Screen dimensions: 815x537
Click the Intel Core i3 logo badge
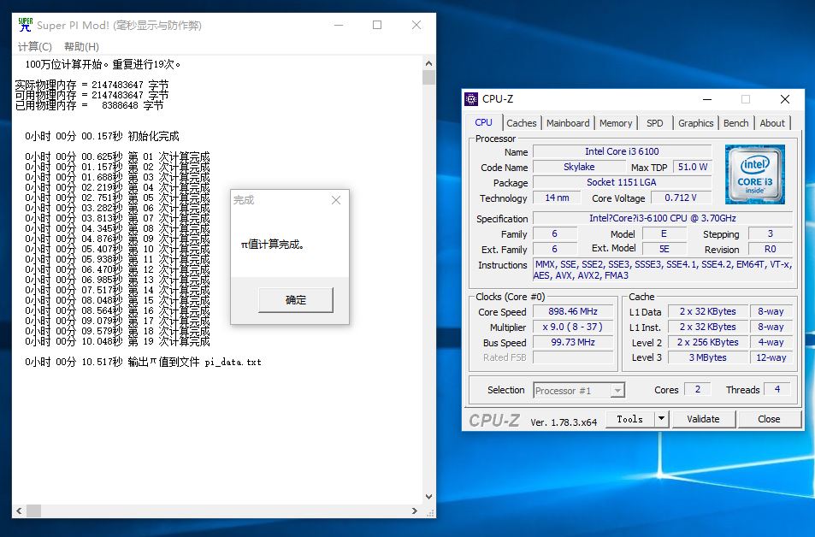(x=758, y=174)
